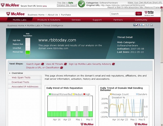Click the Web Reputation risk gauge
This screenshot has width=163, height=126.
[x=28, y=46]
